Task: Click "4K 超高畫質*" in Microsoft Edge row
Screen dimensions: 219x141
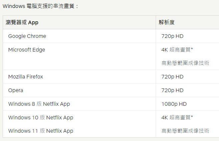Action: (177, 50)
